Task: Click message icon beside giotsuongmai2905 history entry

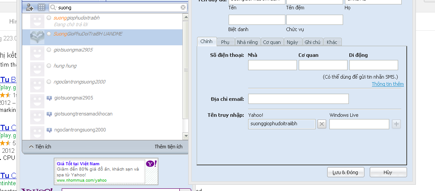Action: [49, 98]
